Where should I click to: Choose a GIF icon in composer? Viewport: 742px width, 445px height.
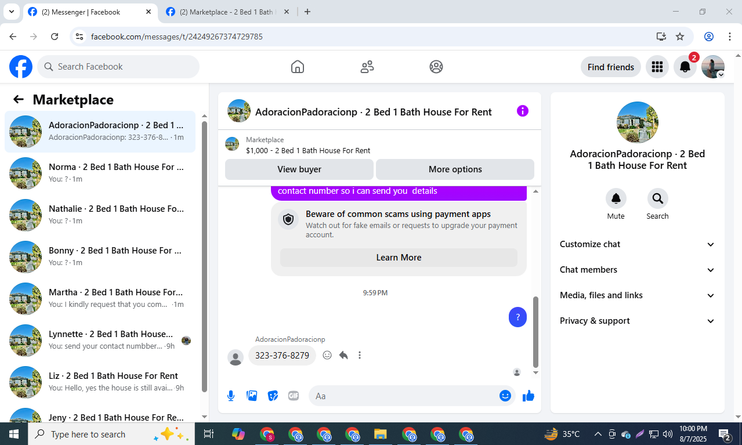294,396
